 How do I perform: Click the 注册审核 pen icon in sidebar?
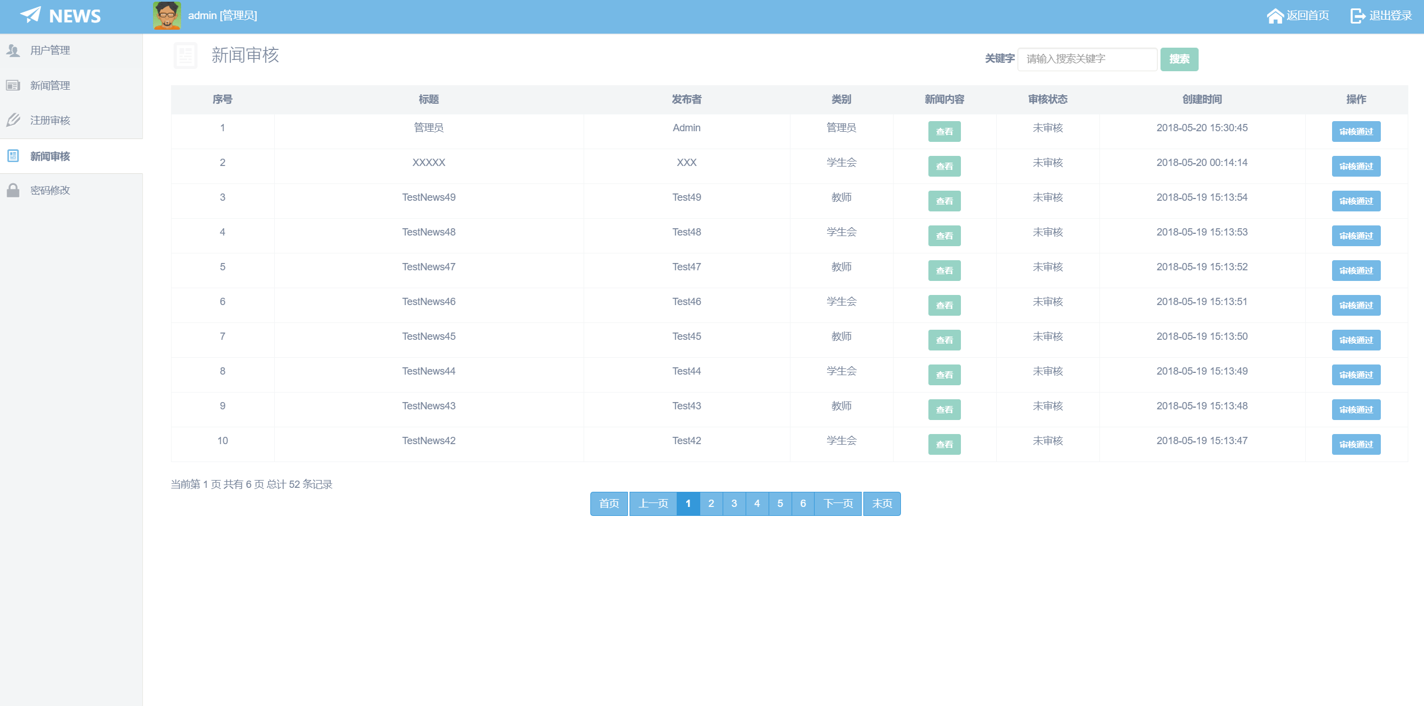pyautogui.click(x=13, y=120)
